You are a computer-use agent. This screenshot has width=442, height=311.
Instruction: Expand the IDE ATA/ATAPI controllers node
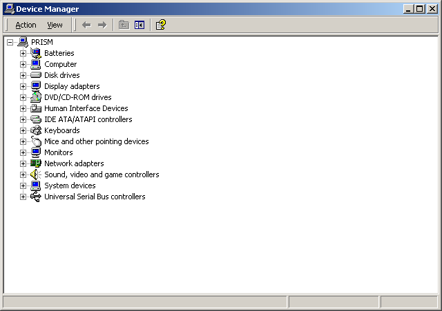pyautogui.click(x=23, y=119)
